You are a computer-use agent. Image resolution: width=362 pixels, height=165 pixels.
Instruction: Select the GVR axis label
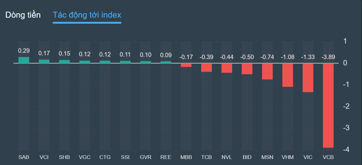(x=146, y=157)
